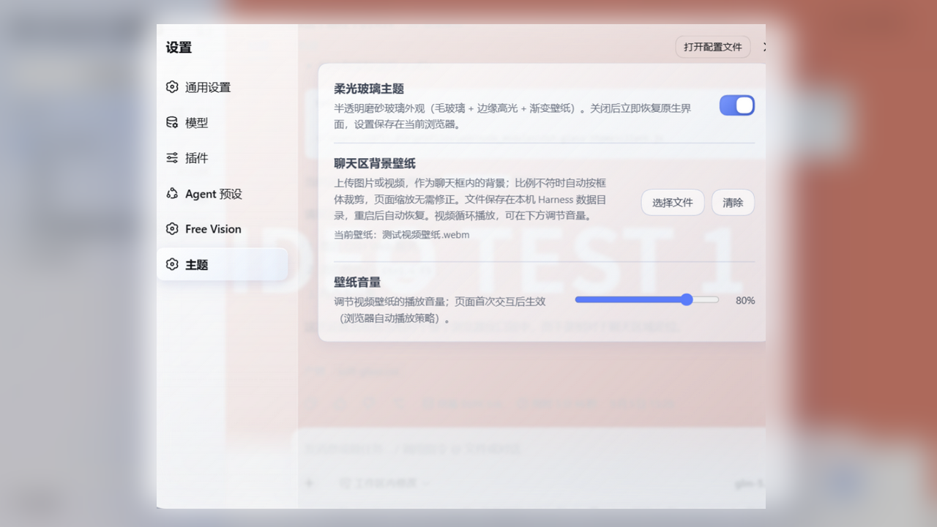Click 选择文件 to upload wallpaper
This screenshot has width=937, height=527.
tap(673, 203)
